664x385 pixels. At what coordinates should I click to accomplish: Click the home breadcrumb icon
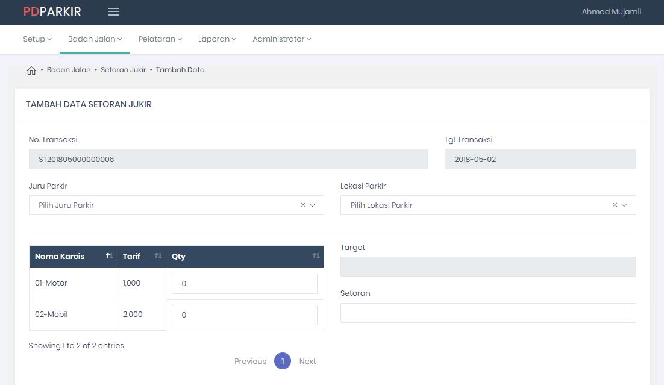pyautogui.click(x=31, y=70)
